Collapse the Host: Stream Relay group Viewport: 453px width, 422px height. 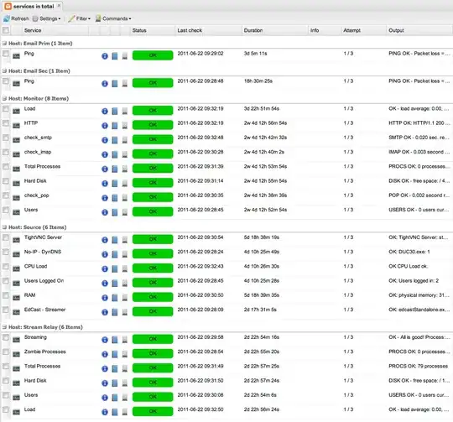tap(4, 327)
